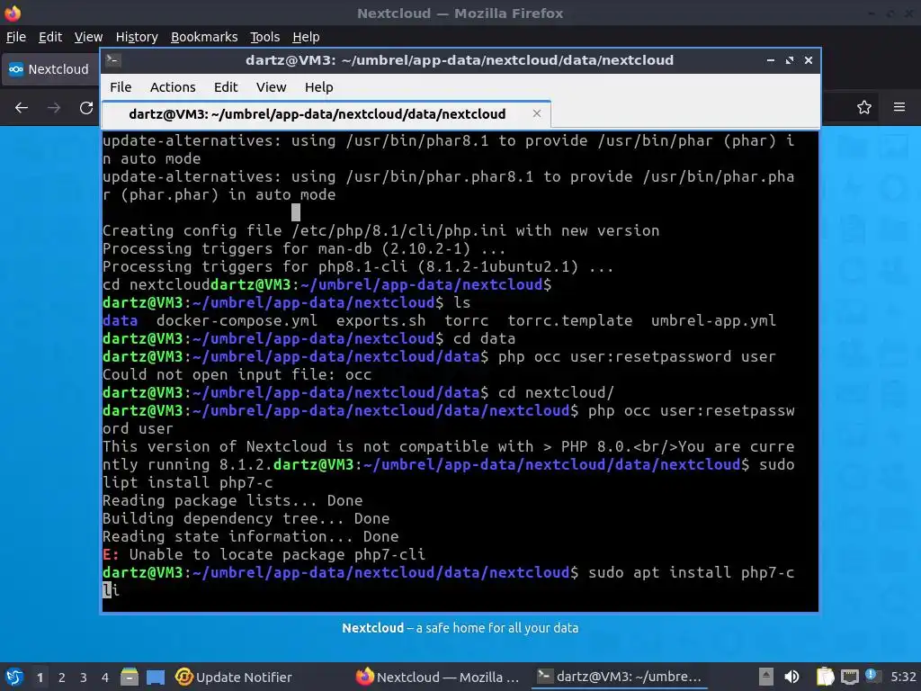Open the network status tray icon
The image size is (921, 691).
(x=849, y=677)
